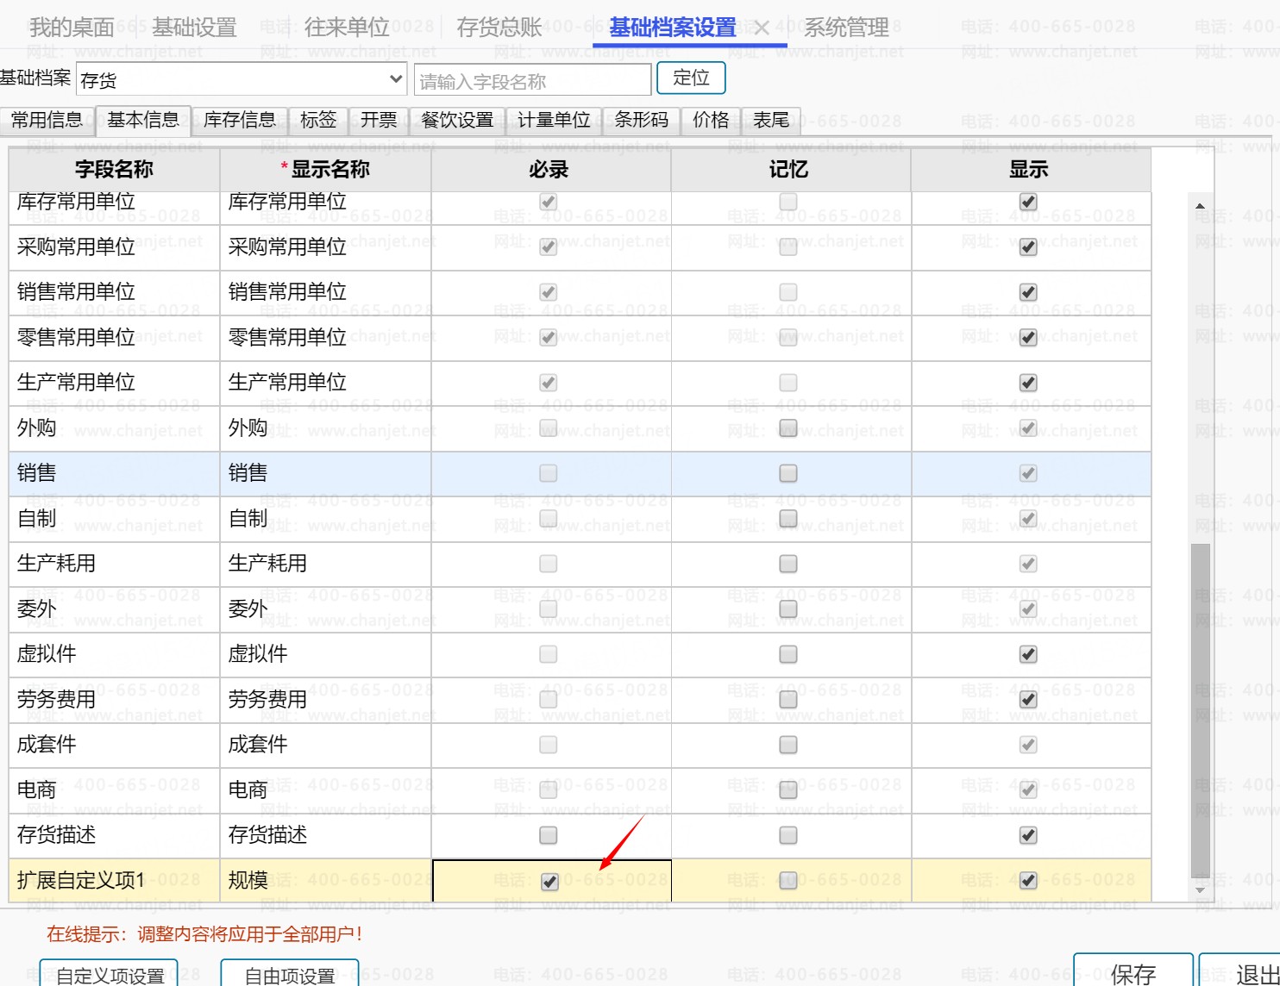Viewport: 1280px width, 986px height.
Task: Select the 条形码 tab
Action: (x=641, y=120)
